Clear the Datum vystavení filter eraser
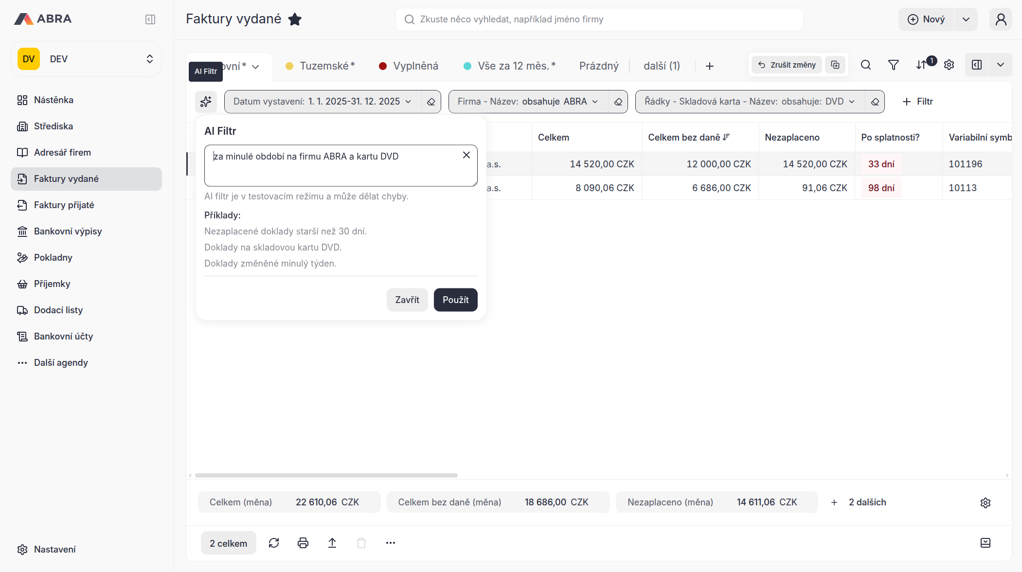Image resolution: width=1022 pixels, height=572 pixels. tap(431, 102)
